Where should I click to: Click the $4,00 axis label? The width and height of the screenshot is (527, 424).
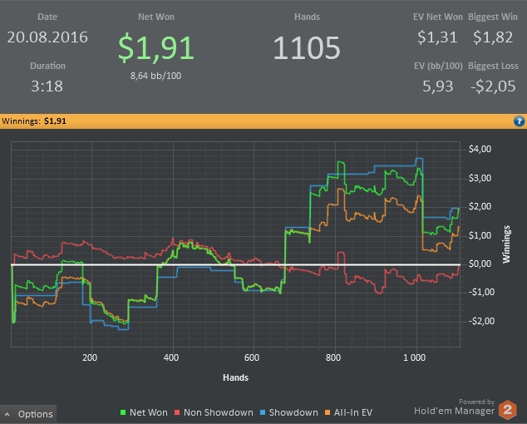[x=480, y=149]
